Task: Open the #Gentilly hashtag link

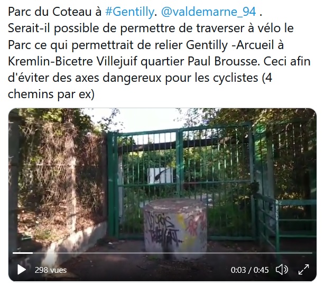Action: tap(129, 12)
